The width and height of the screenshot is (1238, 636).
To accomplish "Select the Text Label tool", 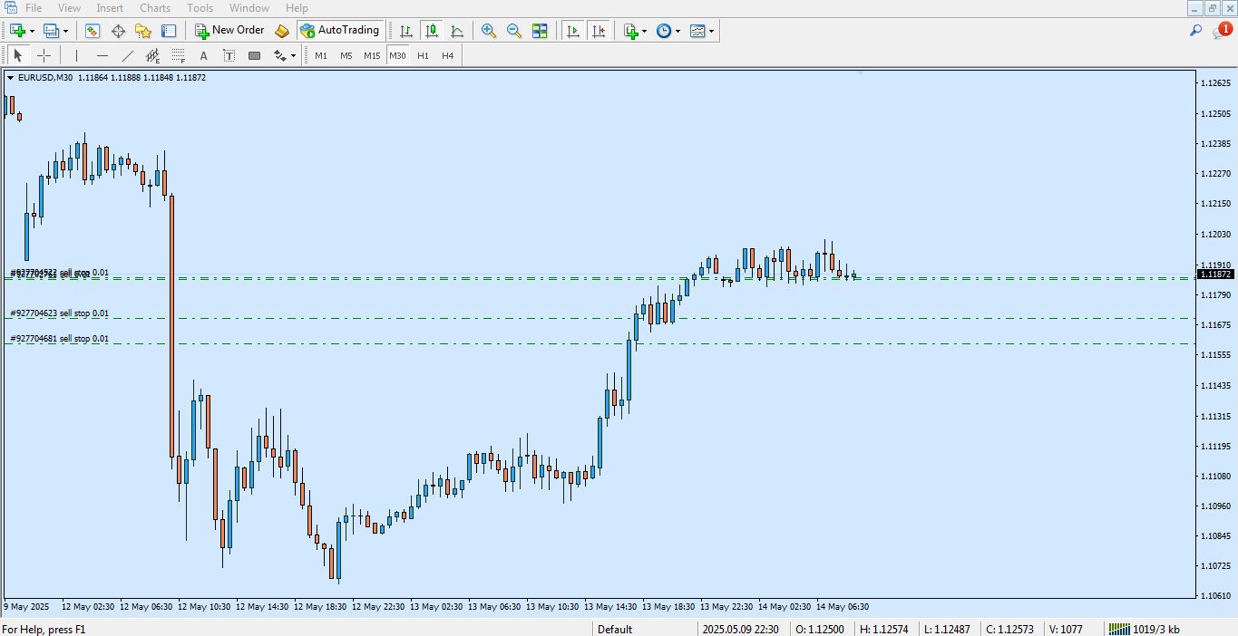I will [x=229, y=55].
